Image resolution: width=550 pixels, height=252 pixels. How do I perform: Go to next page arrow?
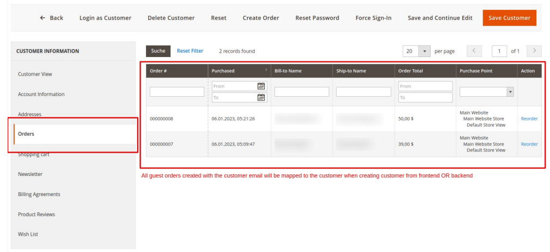[x=534, y=51]
